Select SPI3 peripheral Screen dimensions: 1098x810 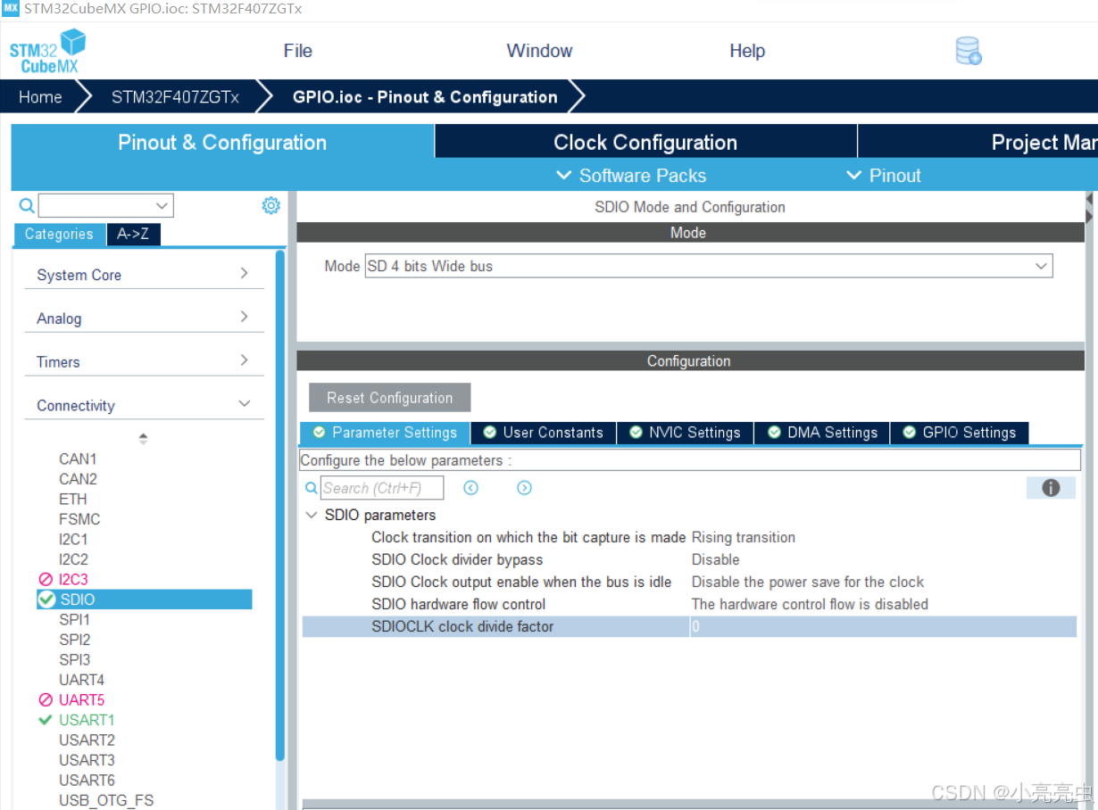click(74, 660)
